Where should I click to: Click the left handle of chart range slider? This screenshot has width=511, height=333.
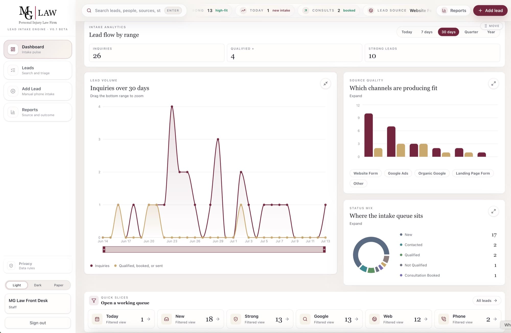104,249
